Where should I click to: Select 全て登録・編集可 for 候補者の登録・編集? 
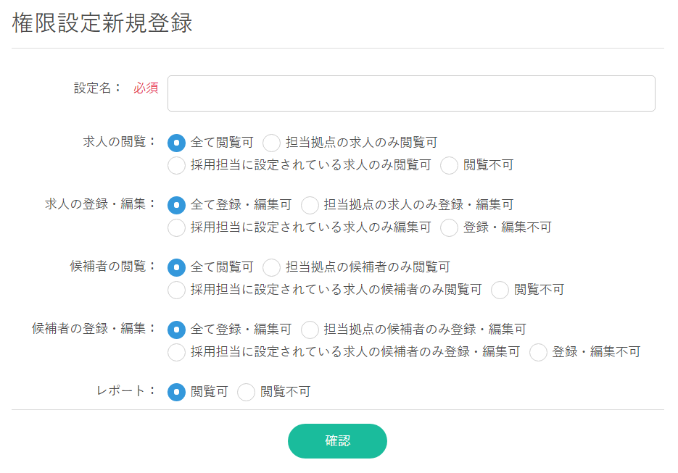click(x=177, y=330)
